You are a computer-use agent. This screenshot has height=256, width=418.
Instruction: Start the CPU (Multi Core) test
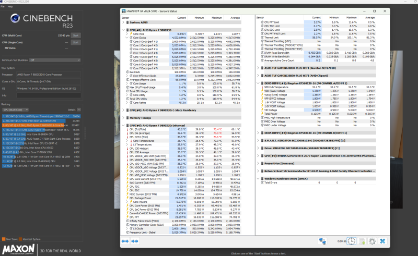pos(76,35)
